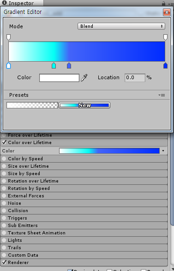Image resolution: width=174 pixels, height=271 pixels.
Task: Open the Color over Lifetime gradient field
Action: [109, 151]
